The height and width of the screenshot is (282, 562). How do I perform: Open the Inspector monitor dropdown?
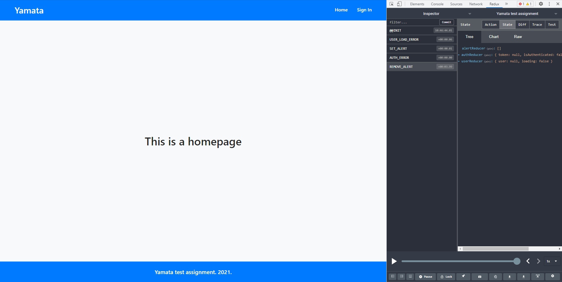tap(431, 14)
